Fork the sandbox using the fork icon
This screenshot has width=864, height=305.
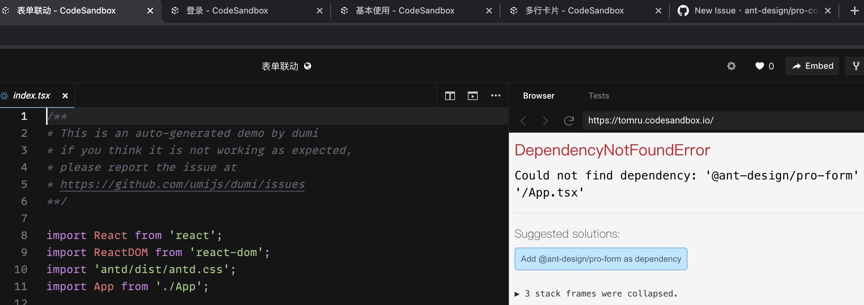855,66
